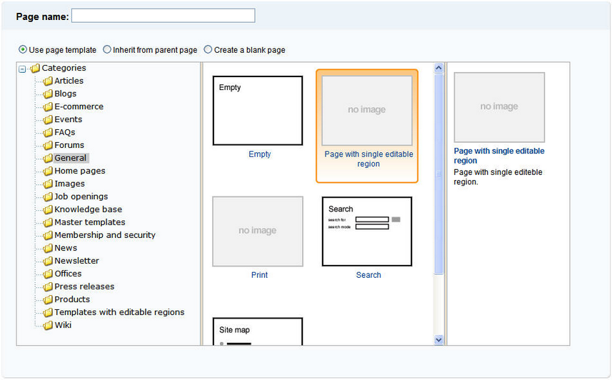The height and width of the screenshot is (380, 612).
Task: Pick the Print template thumbnail
Action: (x=258, y=232)
